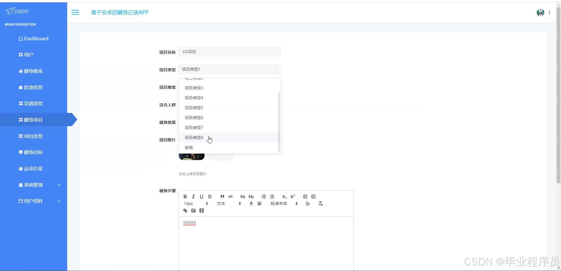Go to Dashboard in sidebar
This screenshot has height=271, width=561.
click(x=34, y=39)
